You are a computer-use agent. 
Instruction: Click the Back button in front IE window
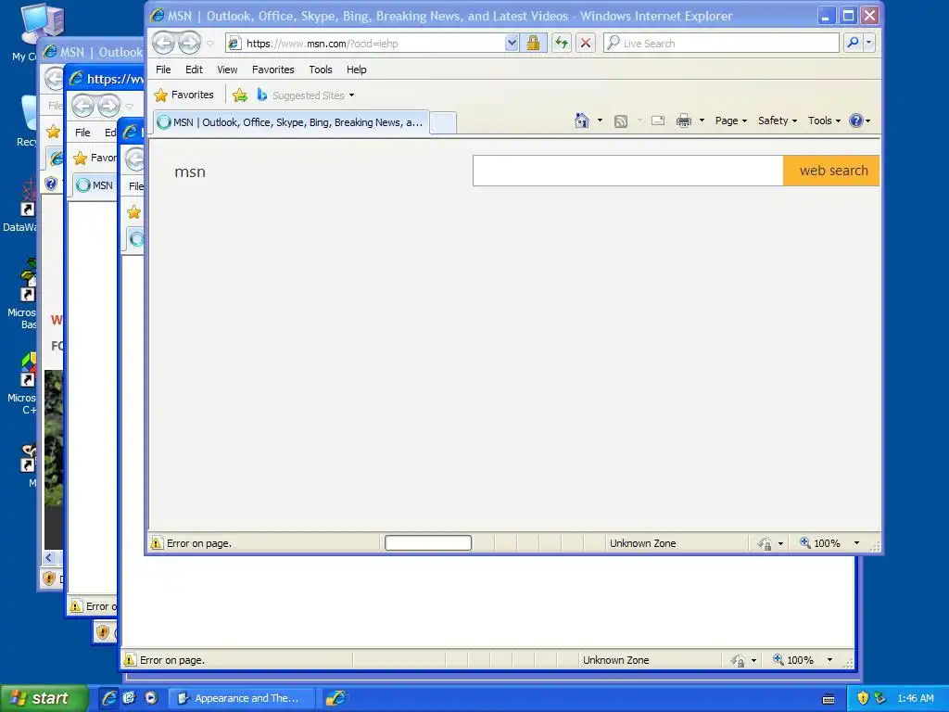pos(163,43)
